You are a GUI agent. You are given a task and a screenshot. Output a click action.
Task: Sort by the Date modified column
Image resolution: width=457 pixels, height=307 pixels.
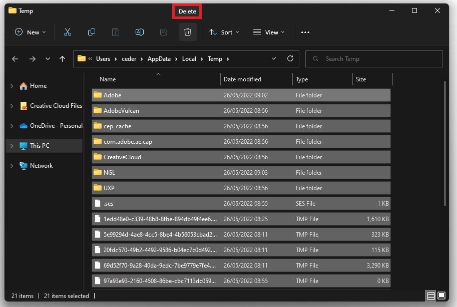(x=242, y=79)
